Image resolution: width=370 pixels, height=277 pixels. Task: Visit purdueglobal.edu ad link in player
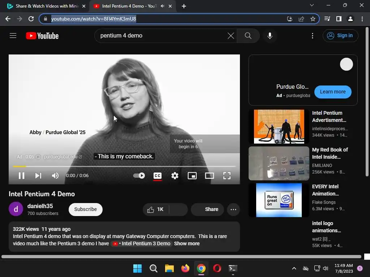pos(63,157)
